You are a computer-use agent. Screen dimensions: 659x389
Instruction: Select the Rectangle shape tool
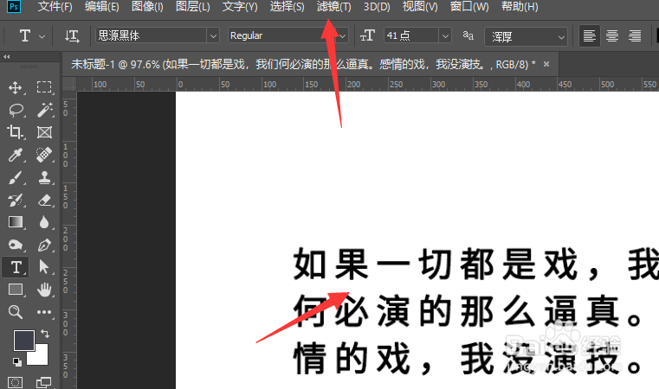[x=16, y=290]
